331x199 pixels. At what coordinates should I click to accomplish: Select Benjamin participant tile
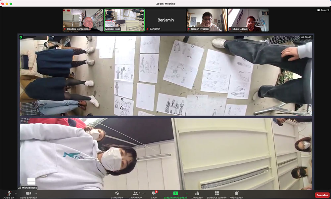[165, 20]
